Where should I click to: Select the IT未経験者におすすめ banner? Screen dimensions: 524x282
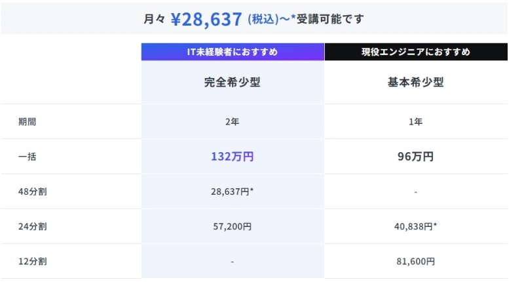233,52
